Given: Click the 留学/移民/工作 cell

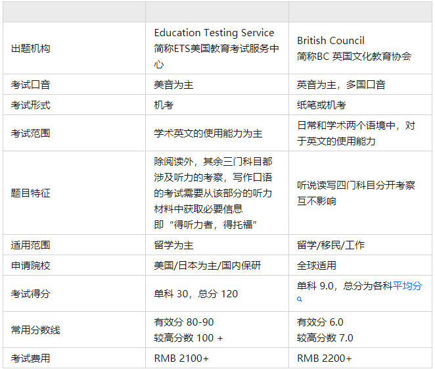Looking at the screenshot, I should coord(360,245).
